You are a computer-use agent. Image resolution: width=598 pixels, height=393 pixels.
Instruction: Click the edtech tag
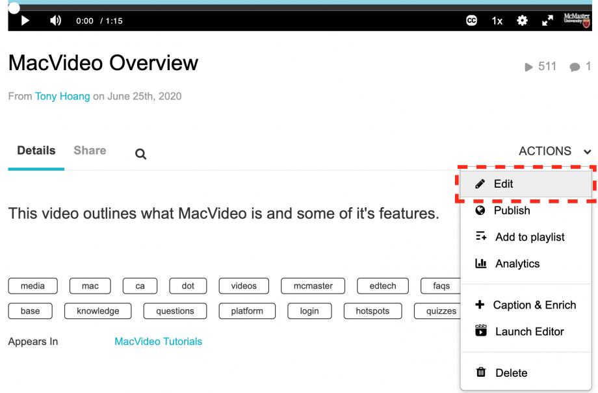tap(382, 286)
